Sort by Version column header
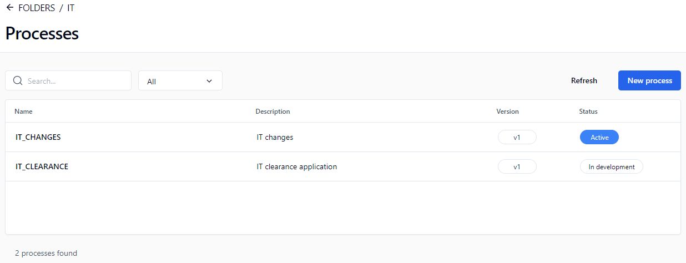686x263 pixels. click(x=507, y=112)
